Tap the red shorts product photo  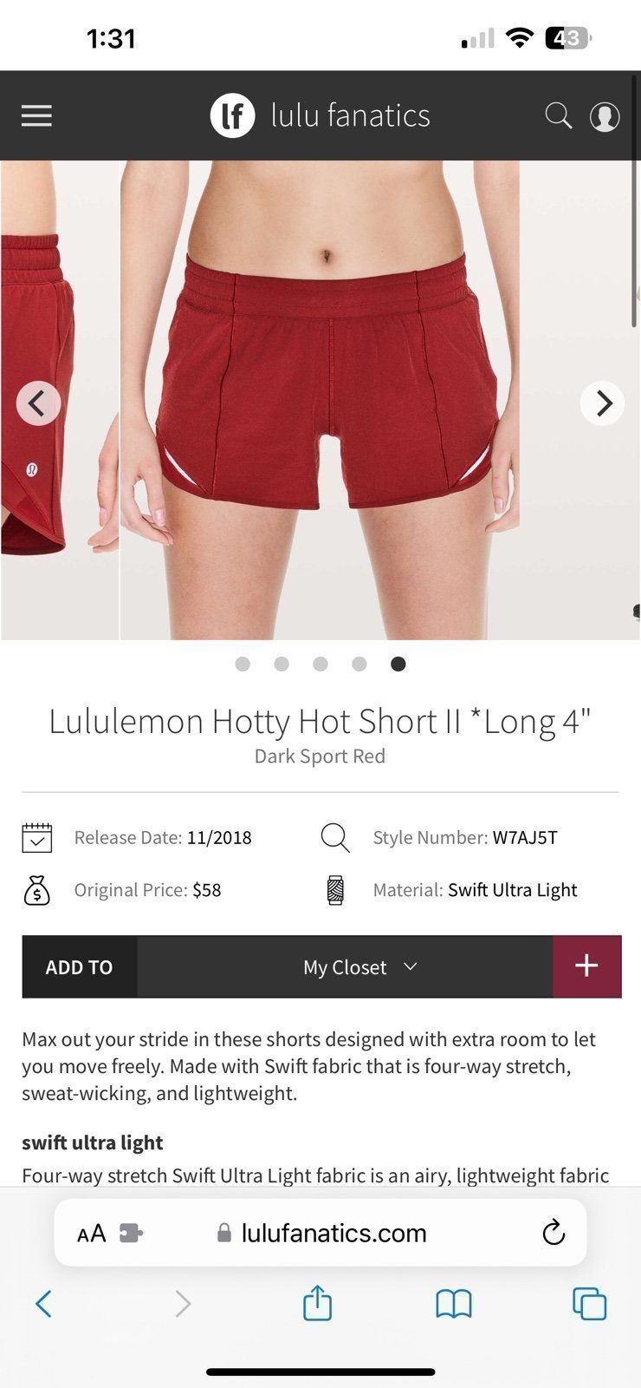click(x=320, y=400)
